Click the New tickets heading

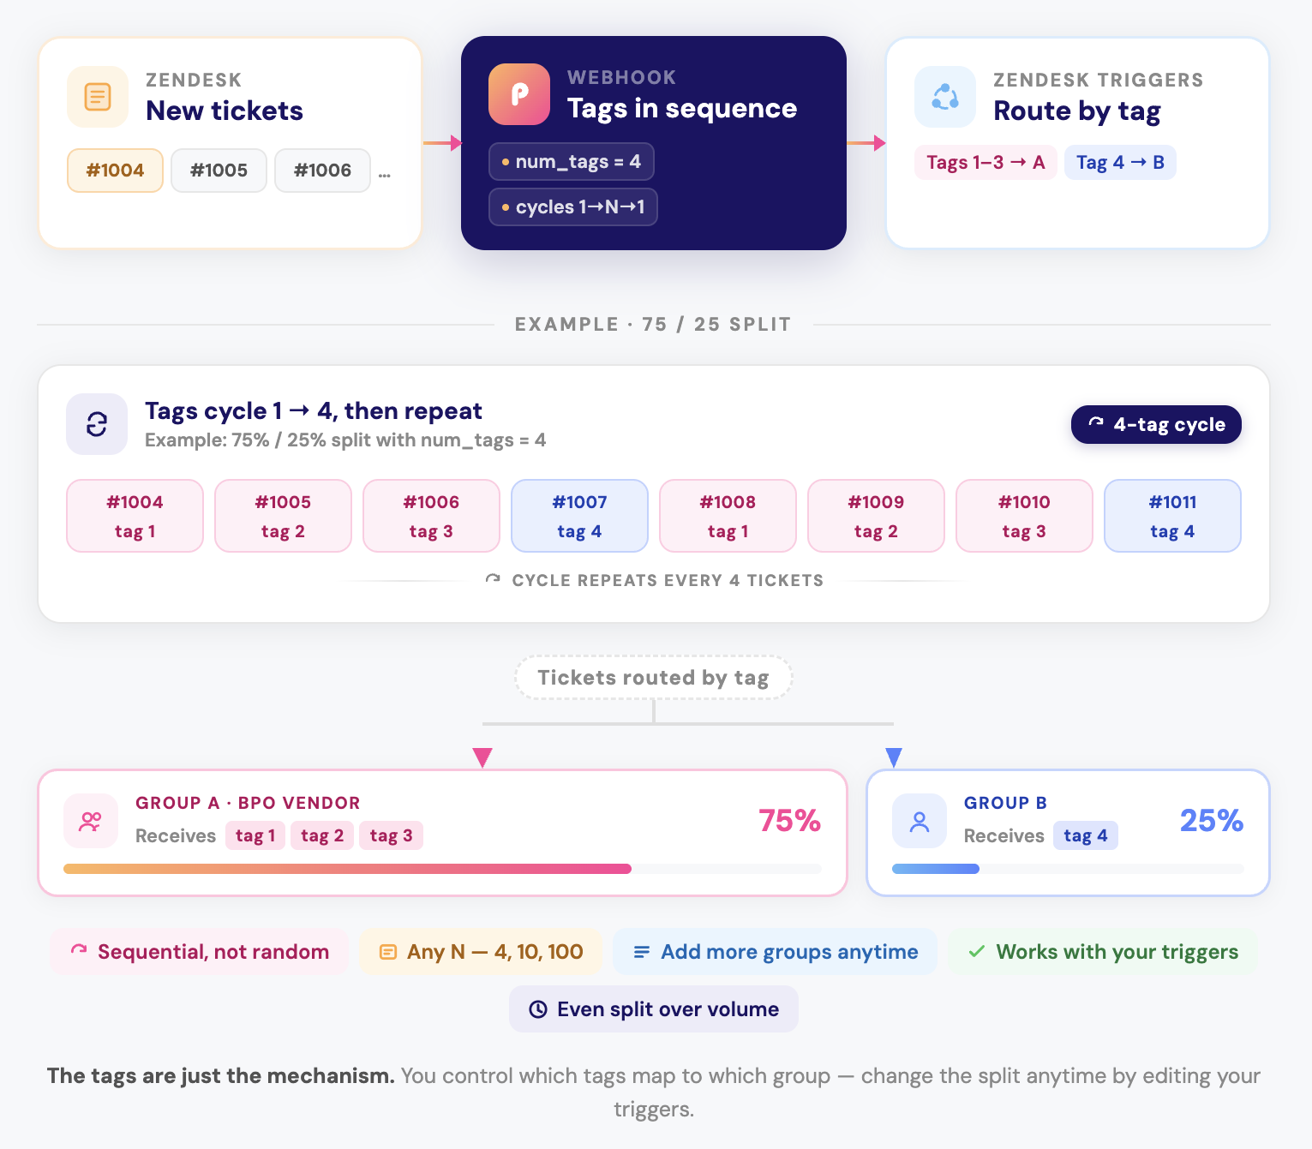point(225,111)
